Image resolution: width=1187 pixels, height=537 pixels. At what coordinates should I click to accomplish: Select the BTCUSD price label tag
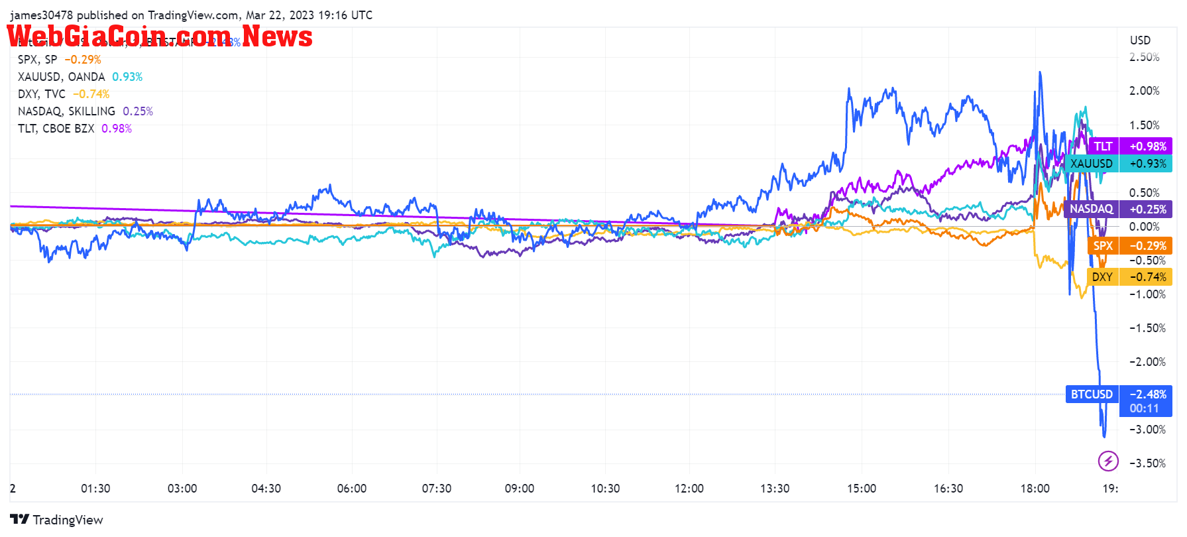(1092, 394)
